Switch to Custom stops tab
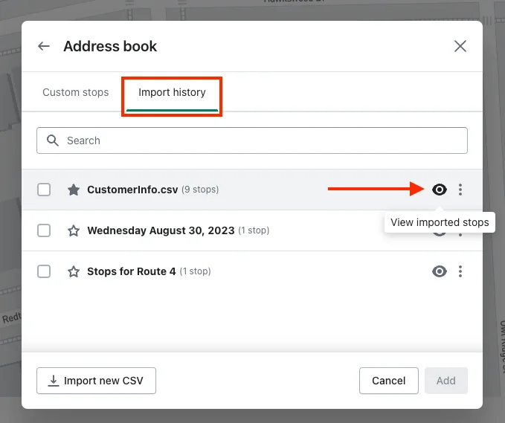This screenshot has width=505, height=423. click(76, 92)
